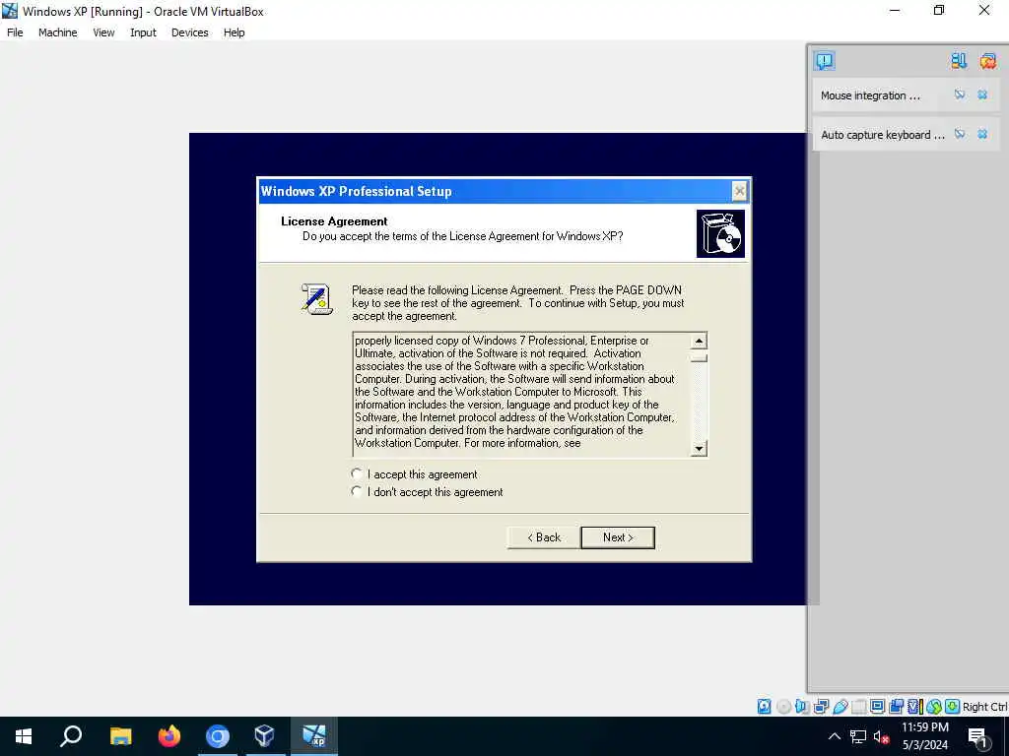
Task: Click the Right Ctrl host key label
Action: [x=984, y=707]
